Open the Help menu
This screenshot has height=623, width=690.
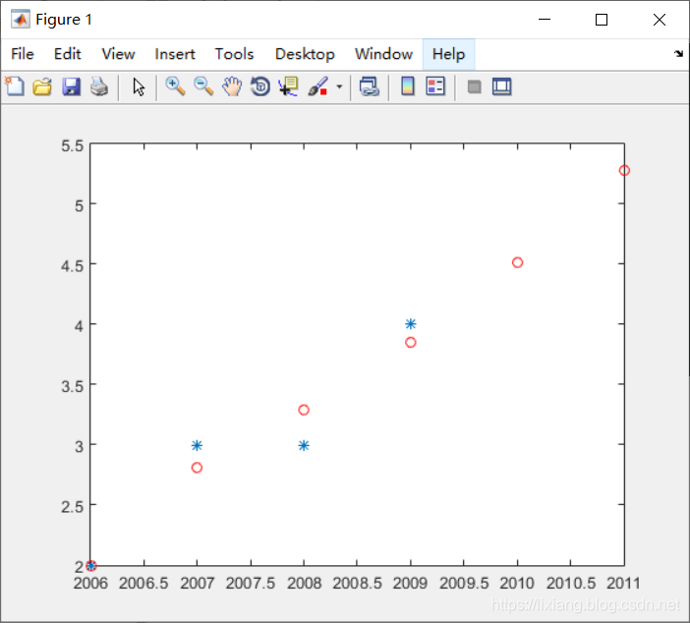coord(448,54)
